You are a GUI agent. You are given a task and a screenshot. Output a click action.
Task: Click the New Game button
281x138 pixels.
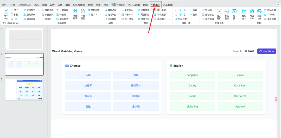click(x=267, y=51)
